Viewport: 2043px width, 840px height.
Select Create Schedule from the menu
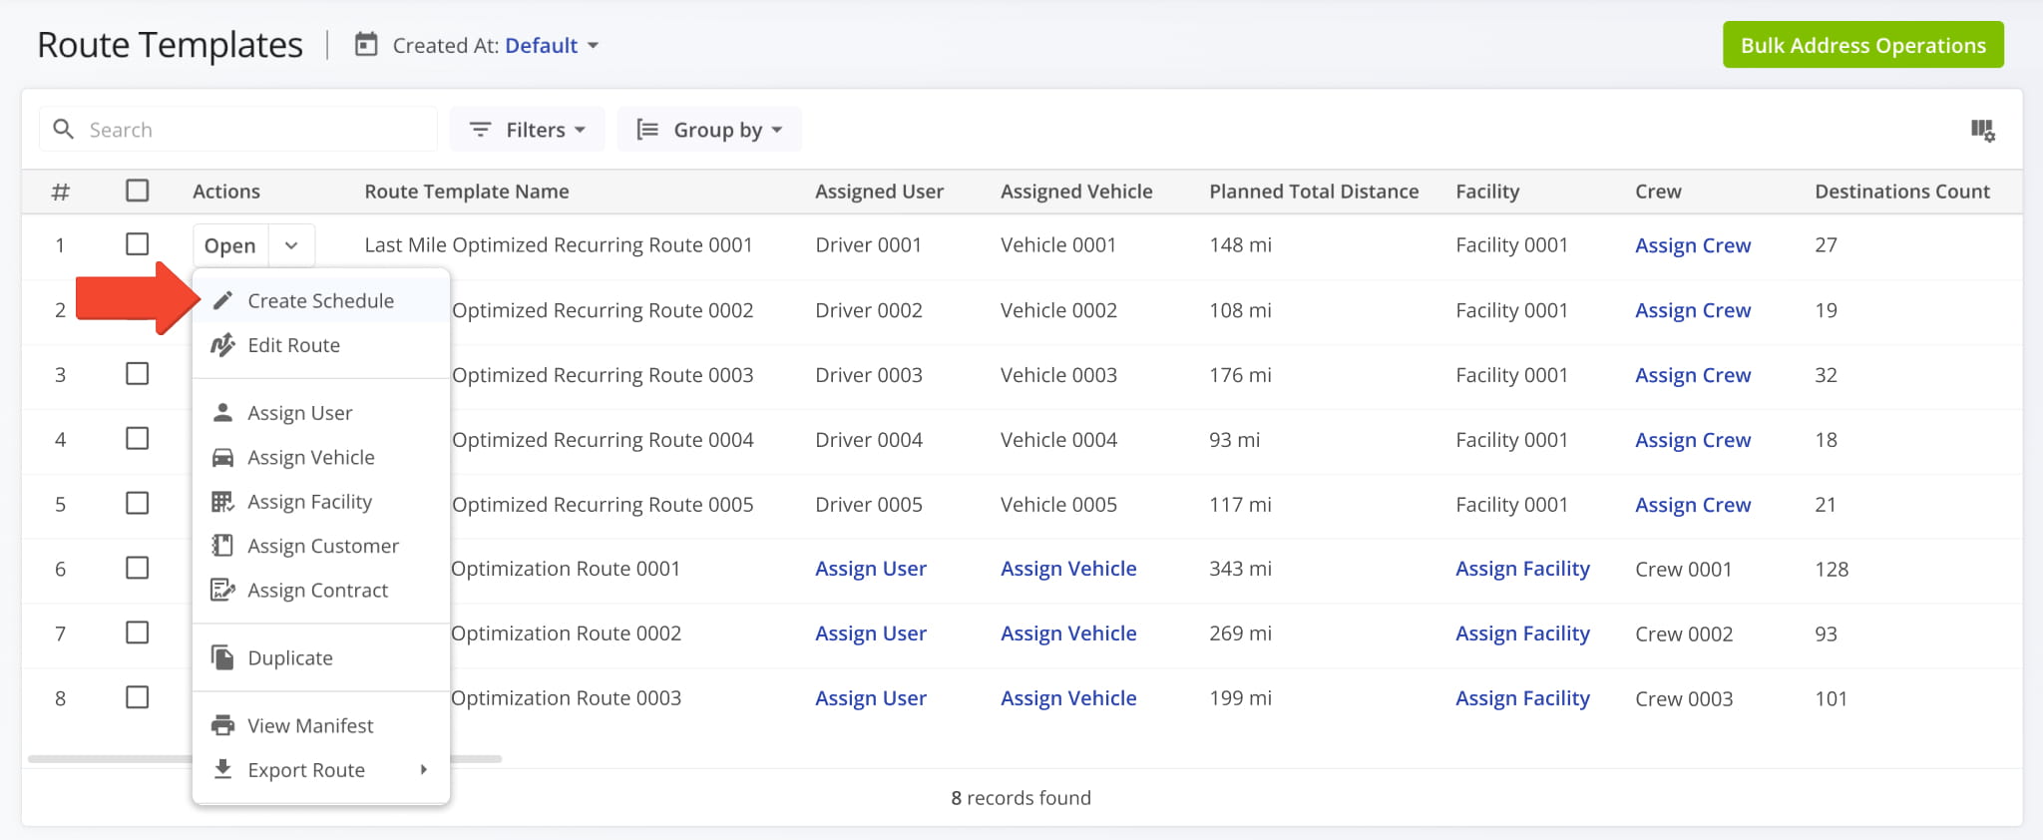click(321, 300)
